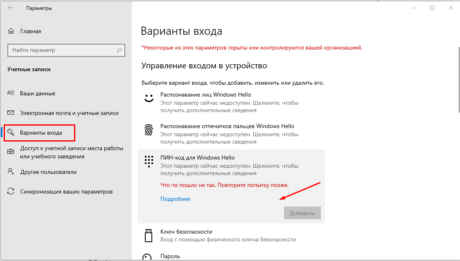
Task: Click the disabled Добавить button
Action: click(x=302, y=213)
